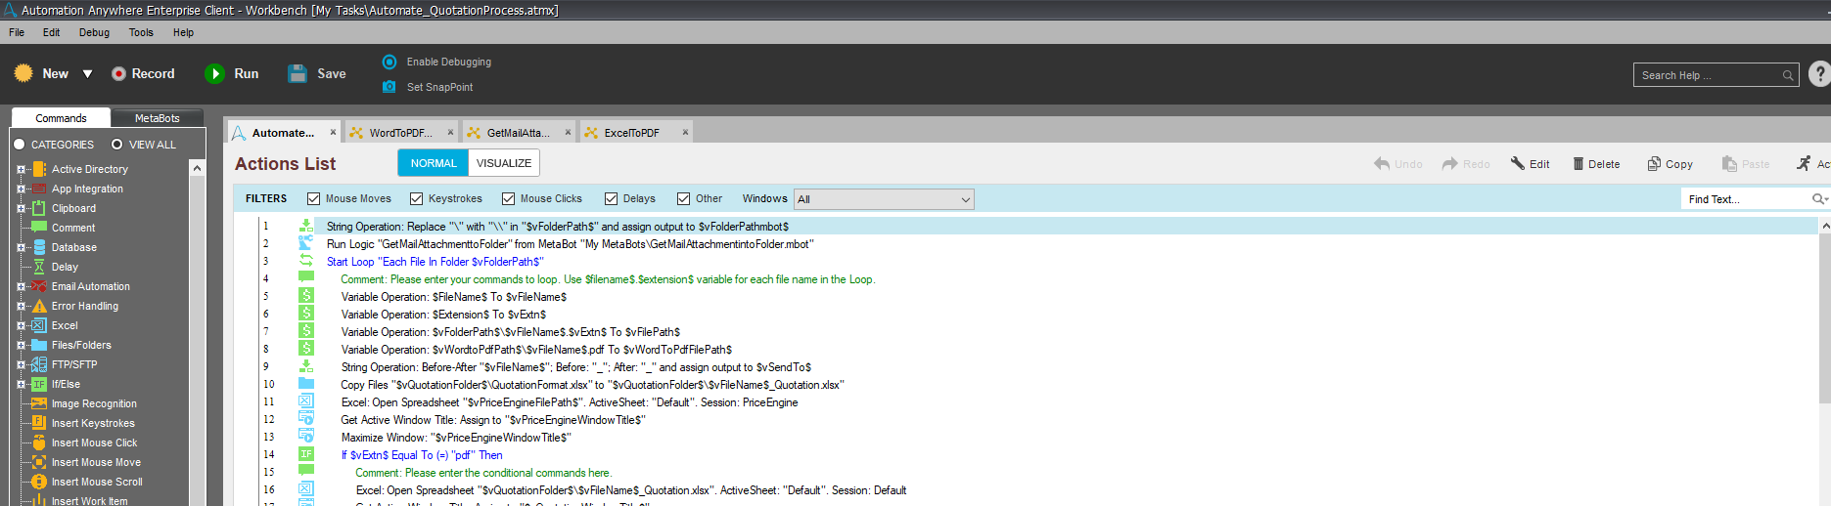The height and width of the screenshot is (506, 1831).
Task: Click the Database command icon
Action: point(39,247)
